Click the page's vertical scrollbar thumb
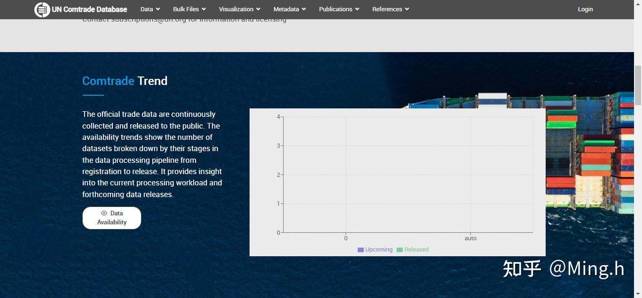Viewport: 642px width, 298px height. point(638,85)
